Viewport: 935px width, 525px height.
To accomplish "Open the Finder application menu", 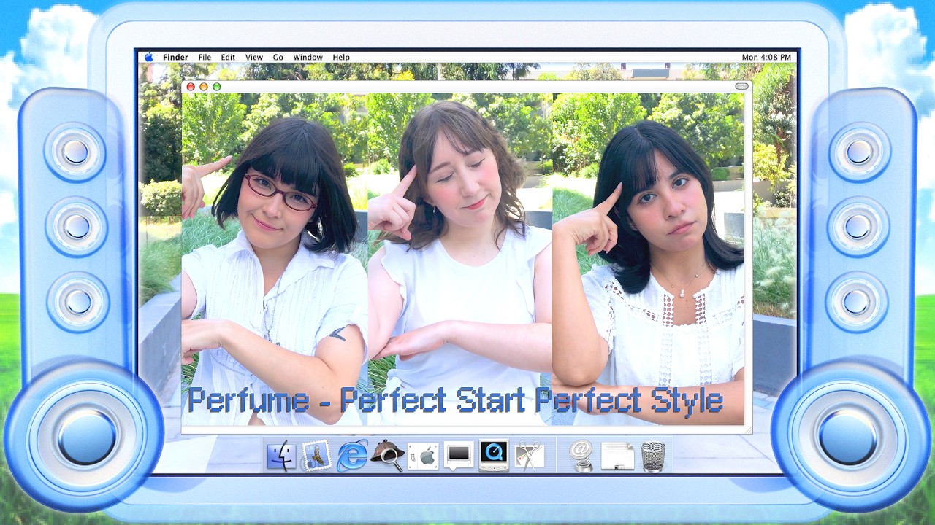I will [x=175, y=57].
